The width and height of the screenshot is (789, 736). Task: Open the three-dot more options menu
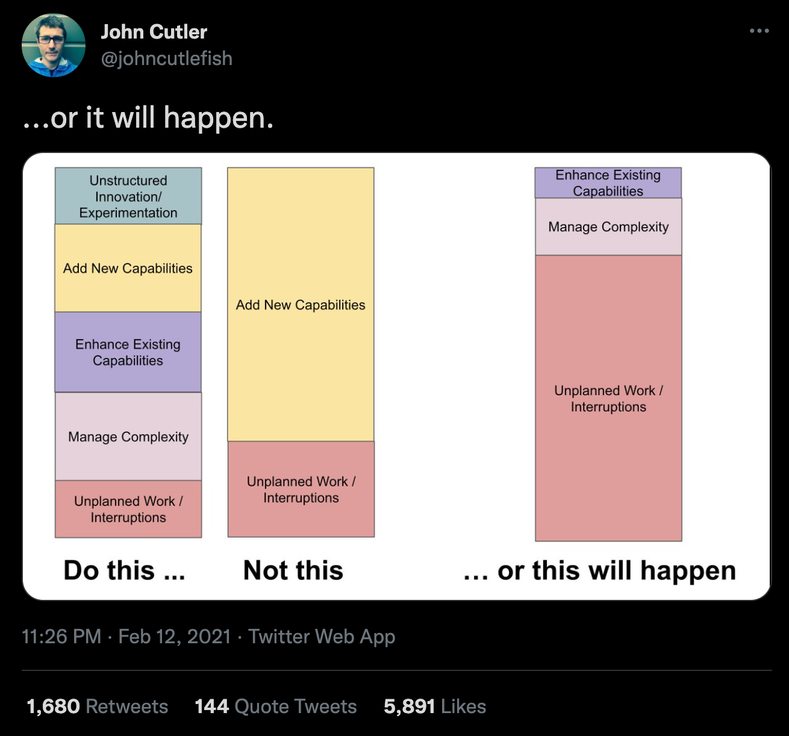click(759, 31)
